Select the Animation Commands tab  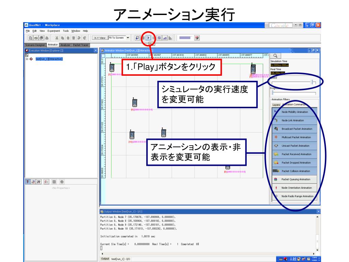point(294,104)
